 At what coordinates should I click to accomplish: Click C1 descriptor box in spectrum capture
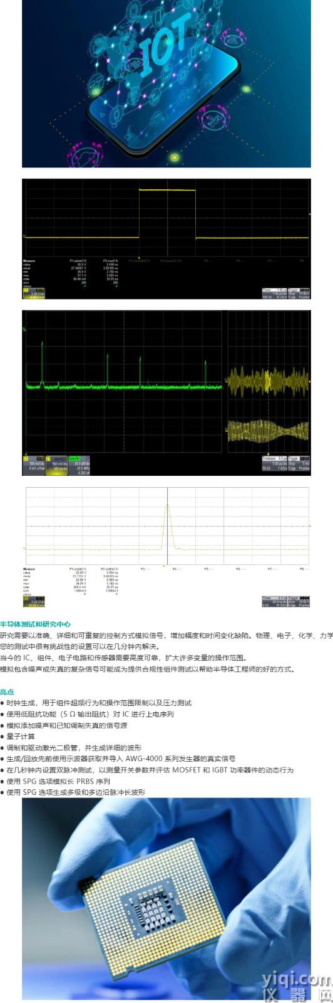tap(34, 464)
